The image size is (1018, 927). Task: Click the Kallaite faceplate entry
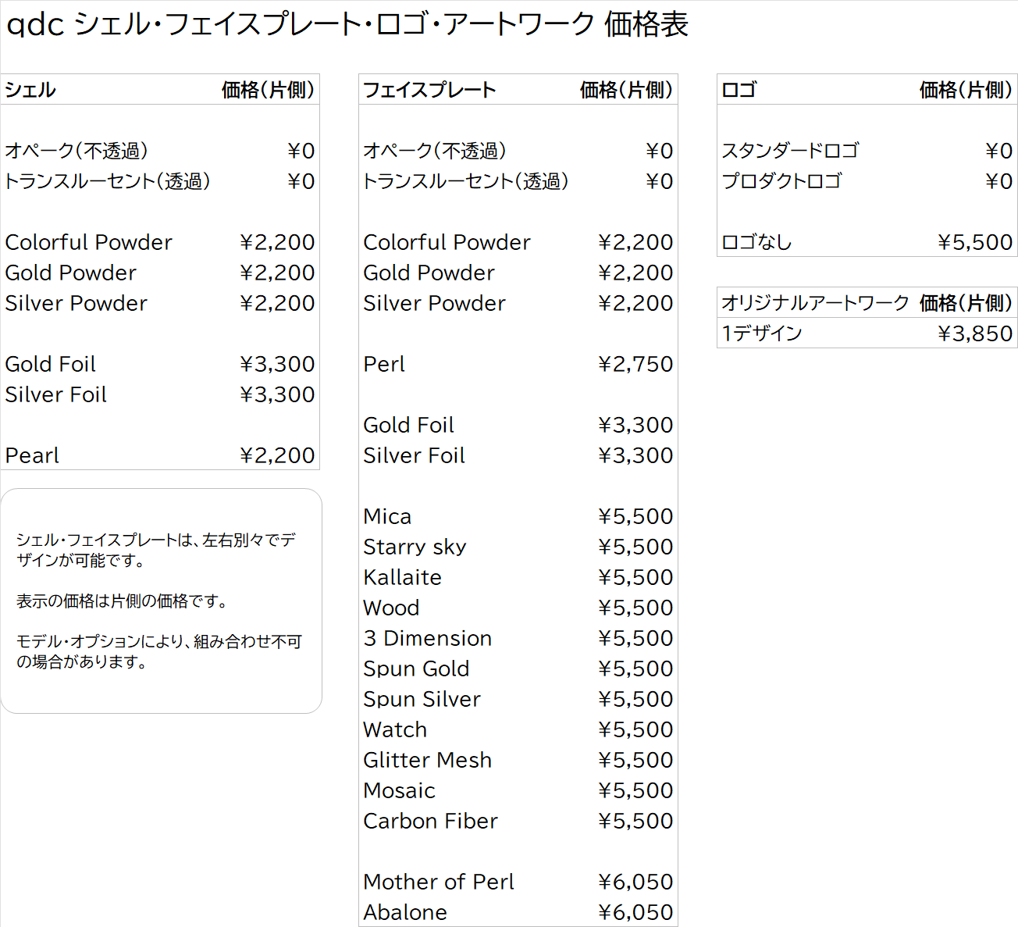coord(403,577)
